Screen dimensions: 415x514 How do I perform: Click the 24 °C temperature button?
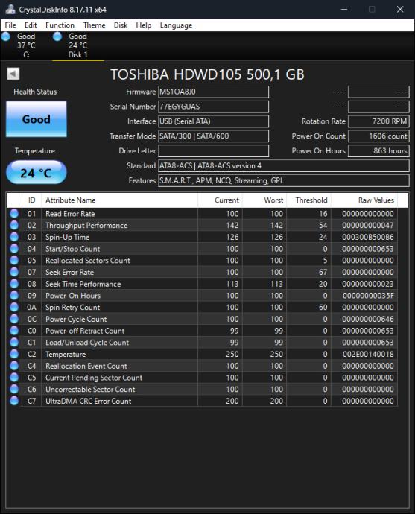[37, 173]
